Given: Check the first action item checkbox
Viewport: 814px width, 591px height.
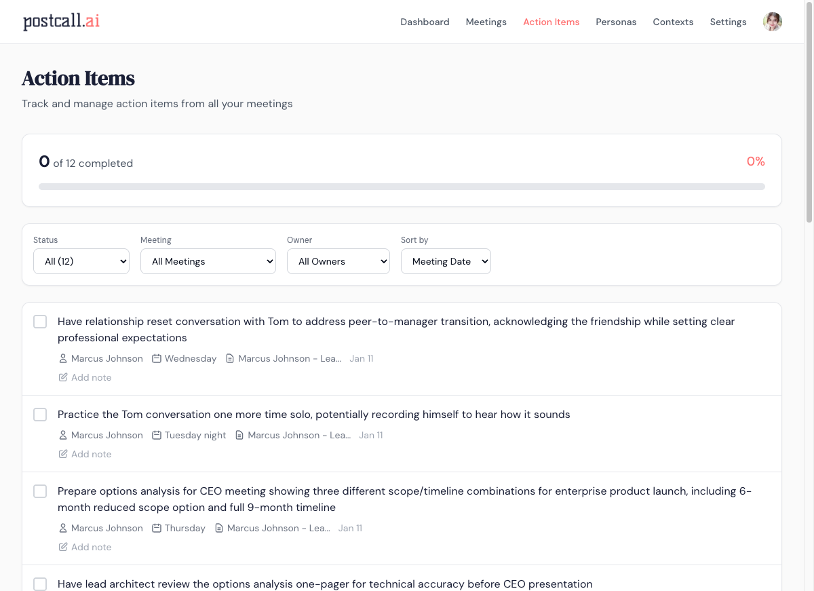Looking at the screenshot, I should (39, 321).
